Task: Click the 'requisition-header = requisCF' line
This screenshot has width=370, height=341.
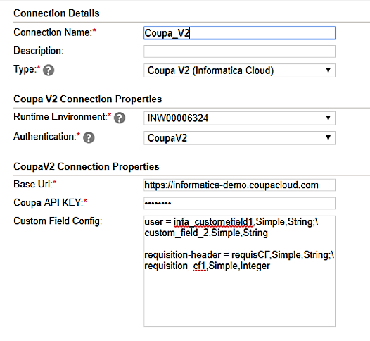Action: coord(239,255)
